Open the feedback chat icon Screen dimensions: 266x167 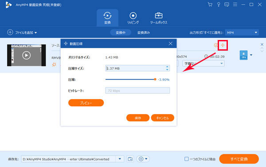227,4
